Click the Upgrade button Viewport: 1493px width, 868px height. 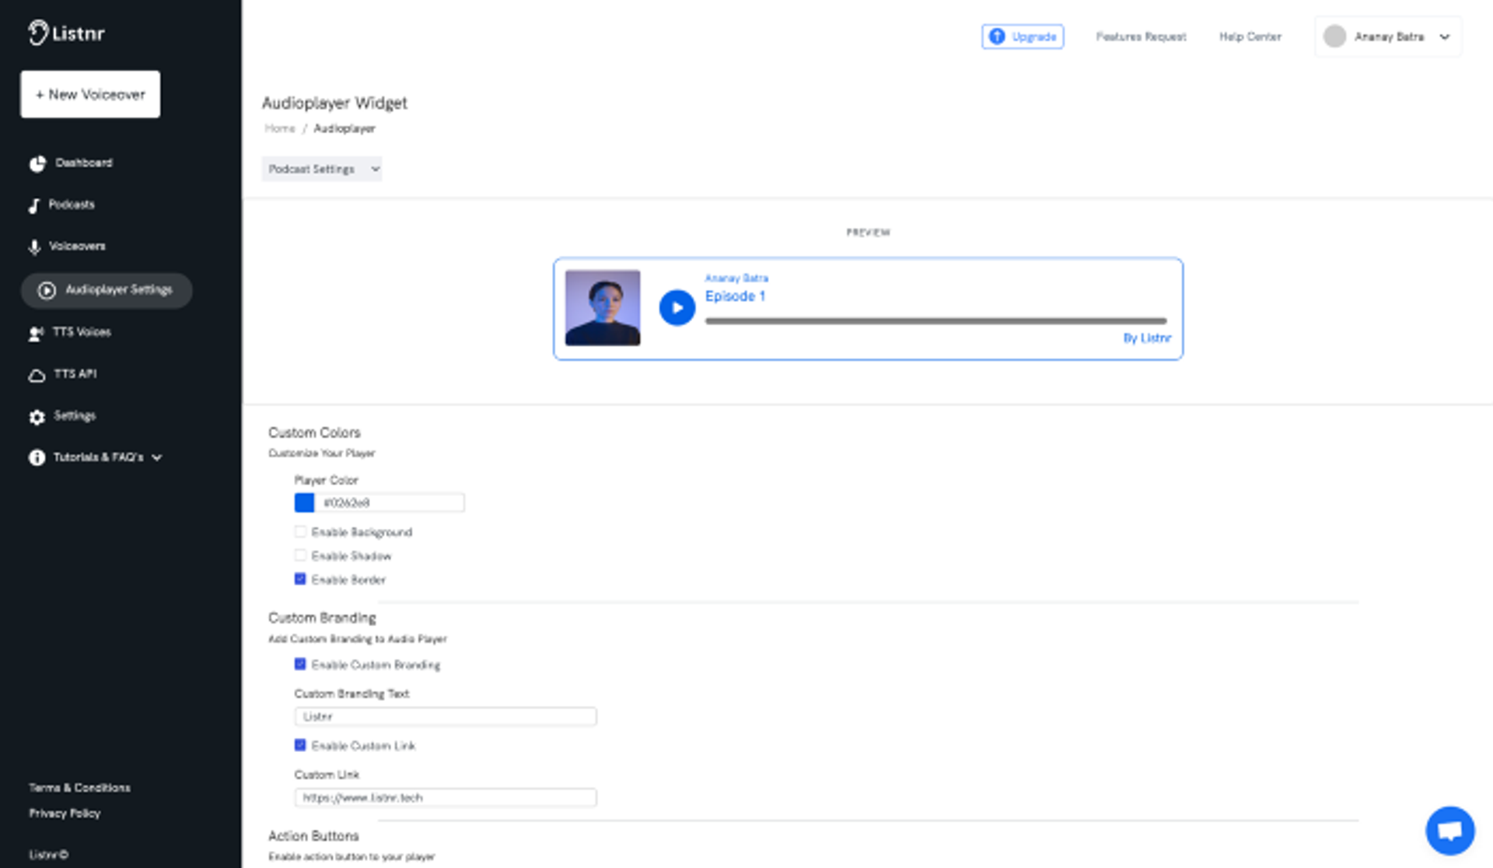(1023, 37)
